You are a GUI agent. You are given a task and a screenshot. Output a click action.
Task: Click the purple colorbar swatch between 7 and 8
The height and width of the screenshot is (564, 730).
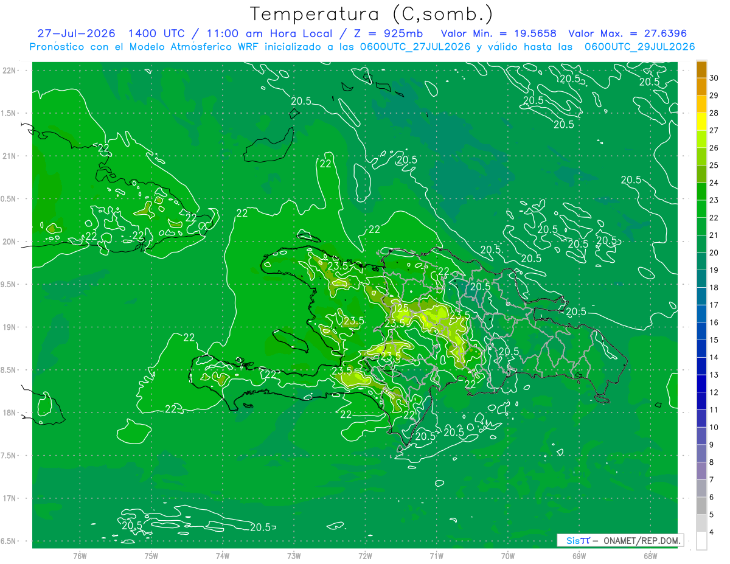point(702,471)
